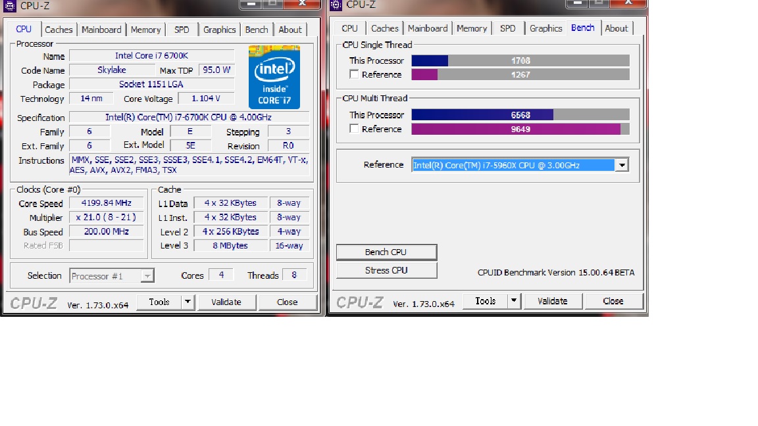Screen dimensions: 758x426
Task: Enable the CPU Single Thread Reference checkbox
Action: click(355, 74)
